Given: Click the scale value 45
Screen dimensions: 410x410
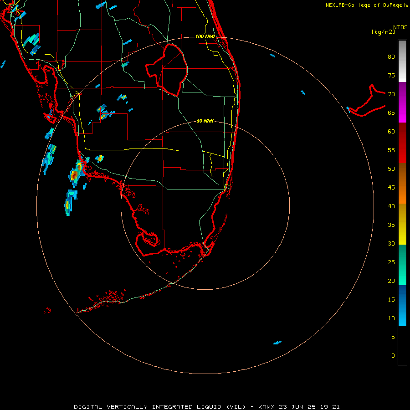Looking at the screenshot, I should (391, 188).
